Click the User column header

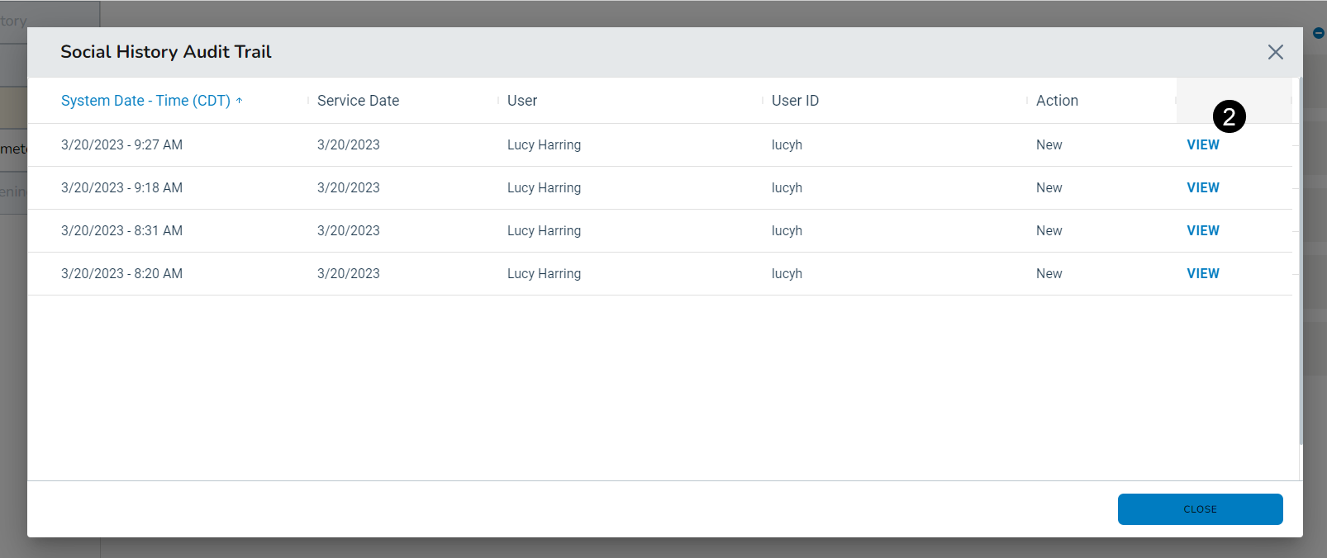coord(521,101)
